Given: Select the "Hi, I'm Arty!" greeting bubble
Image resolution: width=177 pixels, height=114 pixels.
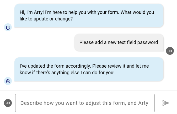Looking at the screenshot, I should (89, 16).
